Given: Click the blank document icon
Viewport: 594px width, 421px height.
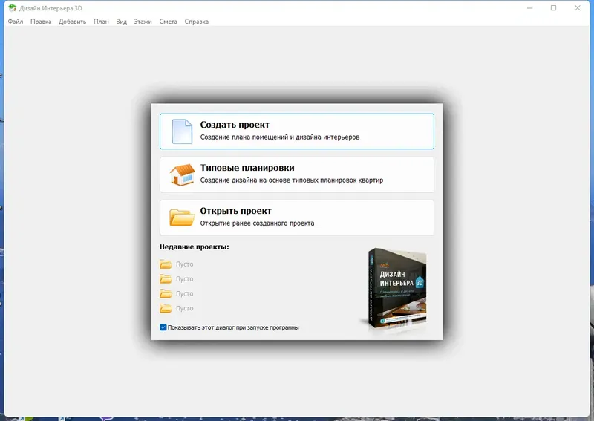Looking at the screenshot, I should coord(182,131).
